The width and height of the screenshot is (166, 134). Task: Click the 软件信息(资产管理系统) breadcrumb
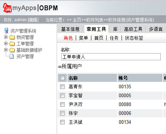click(x=131, y=20)
